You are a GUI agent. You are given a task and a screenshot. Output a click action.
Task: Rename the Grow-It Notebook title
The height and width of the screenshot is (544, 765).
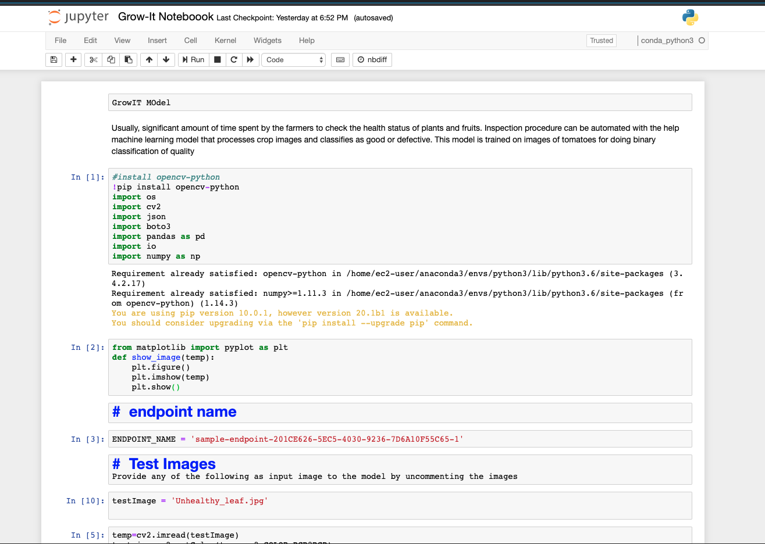[x=166, y=17]
